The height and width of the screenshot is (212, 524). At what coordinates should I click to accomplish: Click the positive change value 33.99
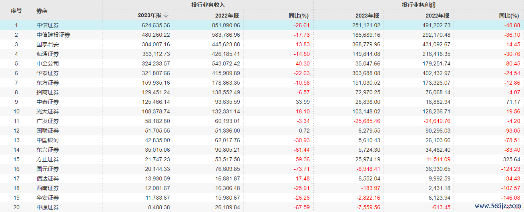point(303,102)
